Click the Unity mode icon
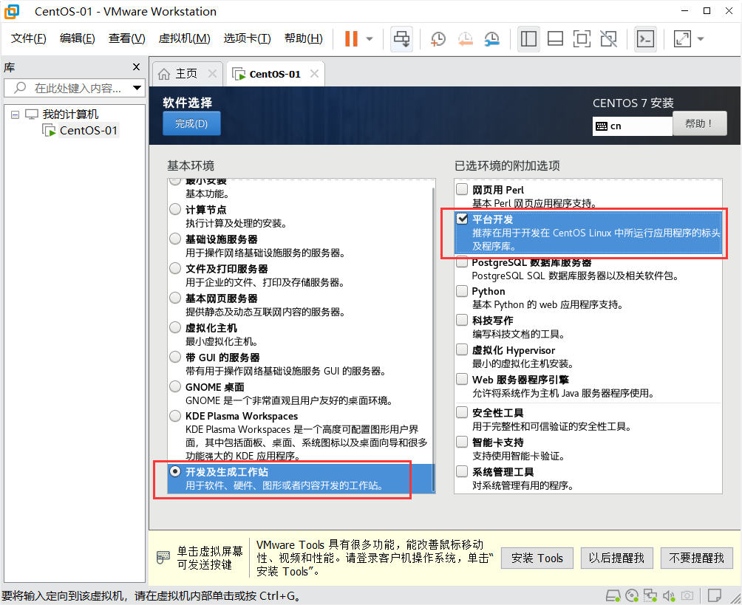This screenshot has height=605, width=742. [608, 39]
